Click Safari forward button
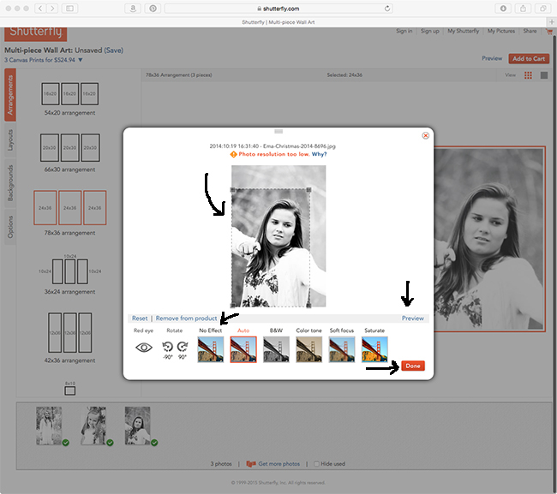Screen dimensions: 557x494 click(52, 9)
